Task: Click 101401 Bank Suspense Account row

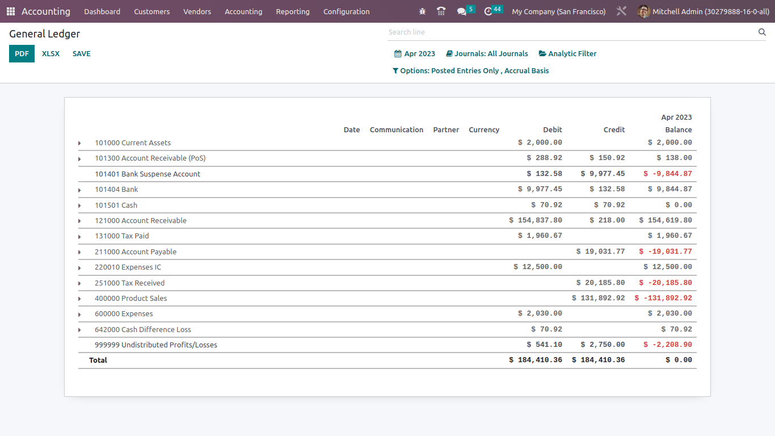Action: [387, 174]
